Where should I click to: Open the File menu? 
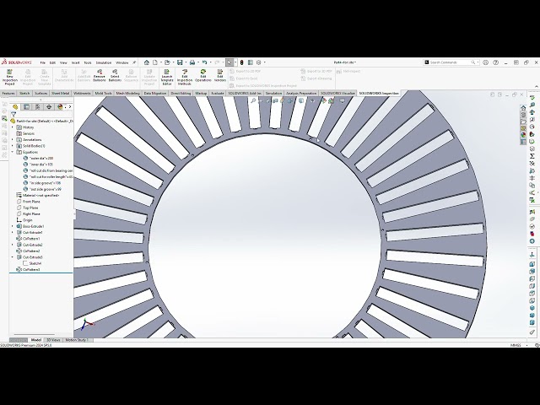click(x=43, y=62)
